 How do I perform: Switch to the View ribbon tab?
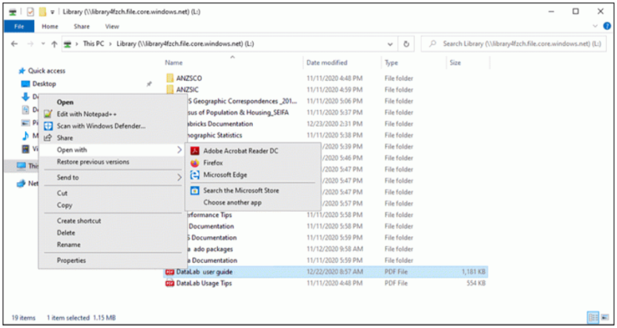point(112,27)
